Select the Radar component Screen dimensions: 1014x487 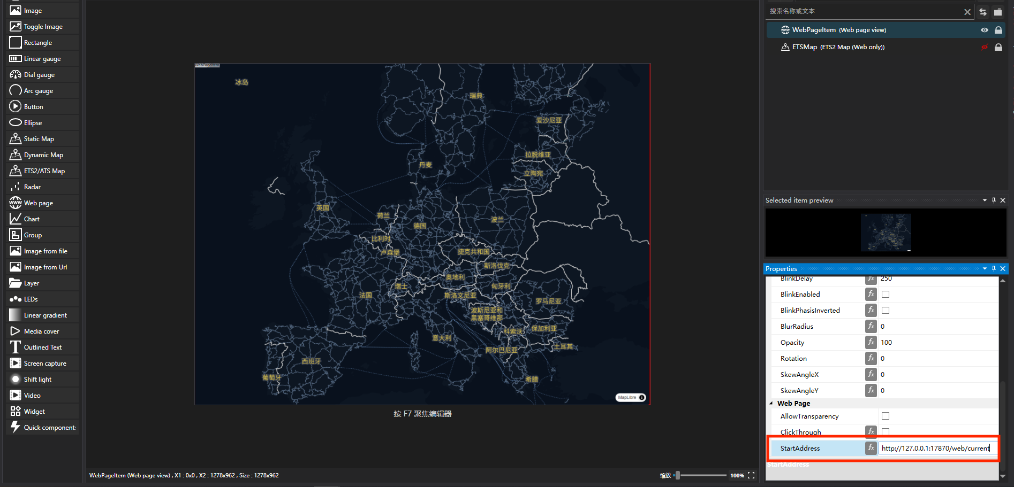(43, 187)
